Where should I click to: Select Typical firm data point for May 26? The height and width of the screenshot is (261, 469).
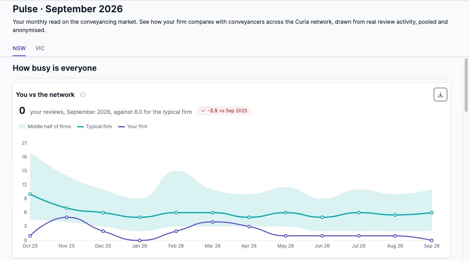click(x=286, y=213)
